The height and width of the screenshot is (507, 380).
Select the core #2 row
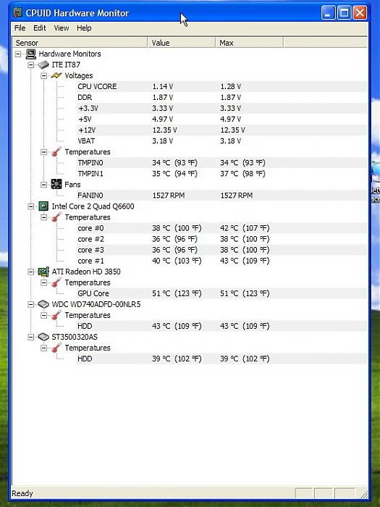(221, 239)
